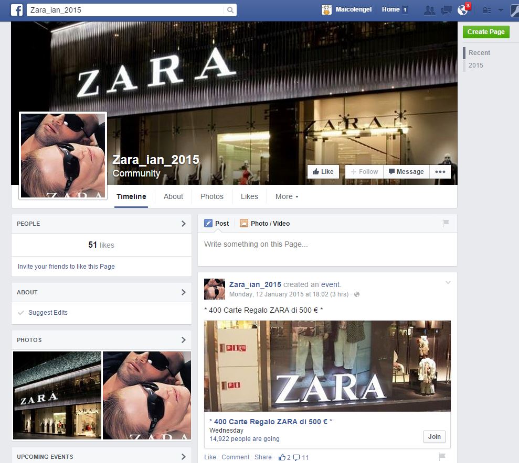Click the Write something on this Page field

pyautogui.click(x=327, y=249)
